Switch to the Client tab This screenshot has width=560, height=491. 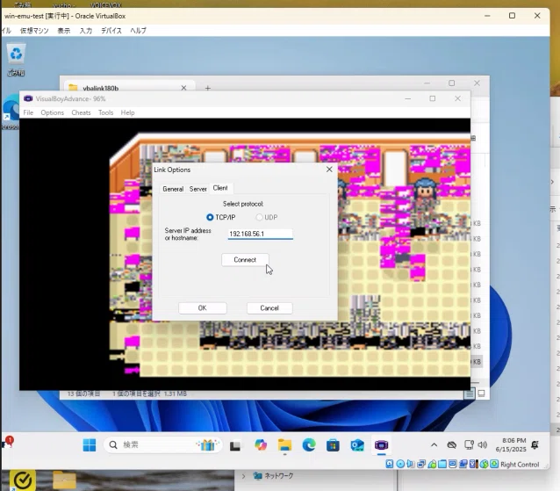pos(220,188)
